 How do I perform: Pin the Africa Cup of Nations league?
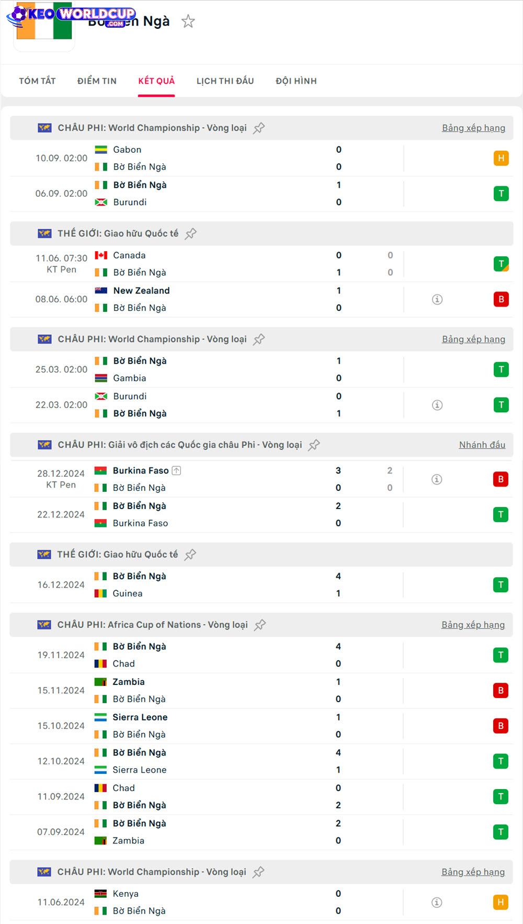point(260,625)
